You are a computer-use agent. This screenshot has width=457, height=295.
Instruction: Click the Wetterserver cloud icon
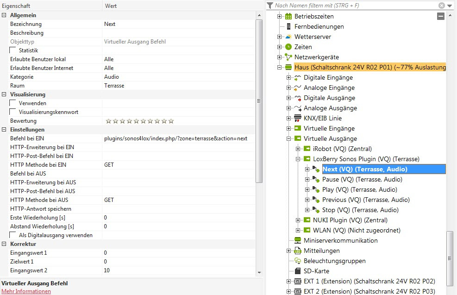coord(288,37)
